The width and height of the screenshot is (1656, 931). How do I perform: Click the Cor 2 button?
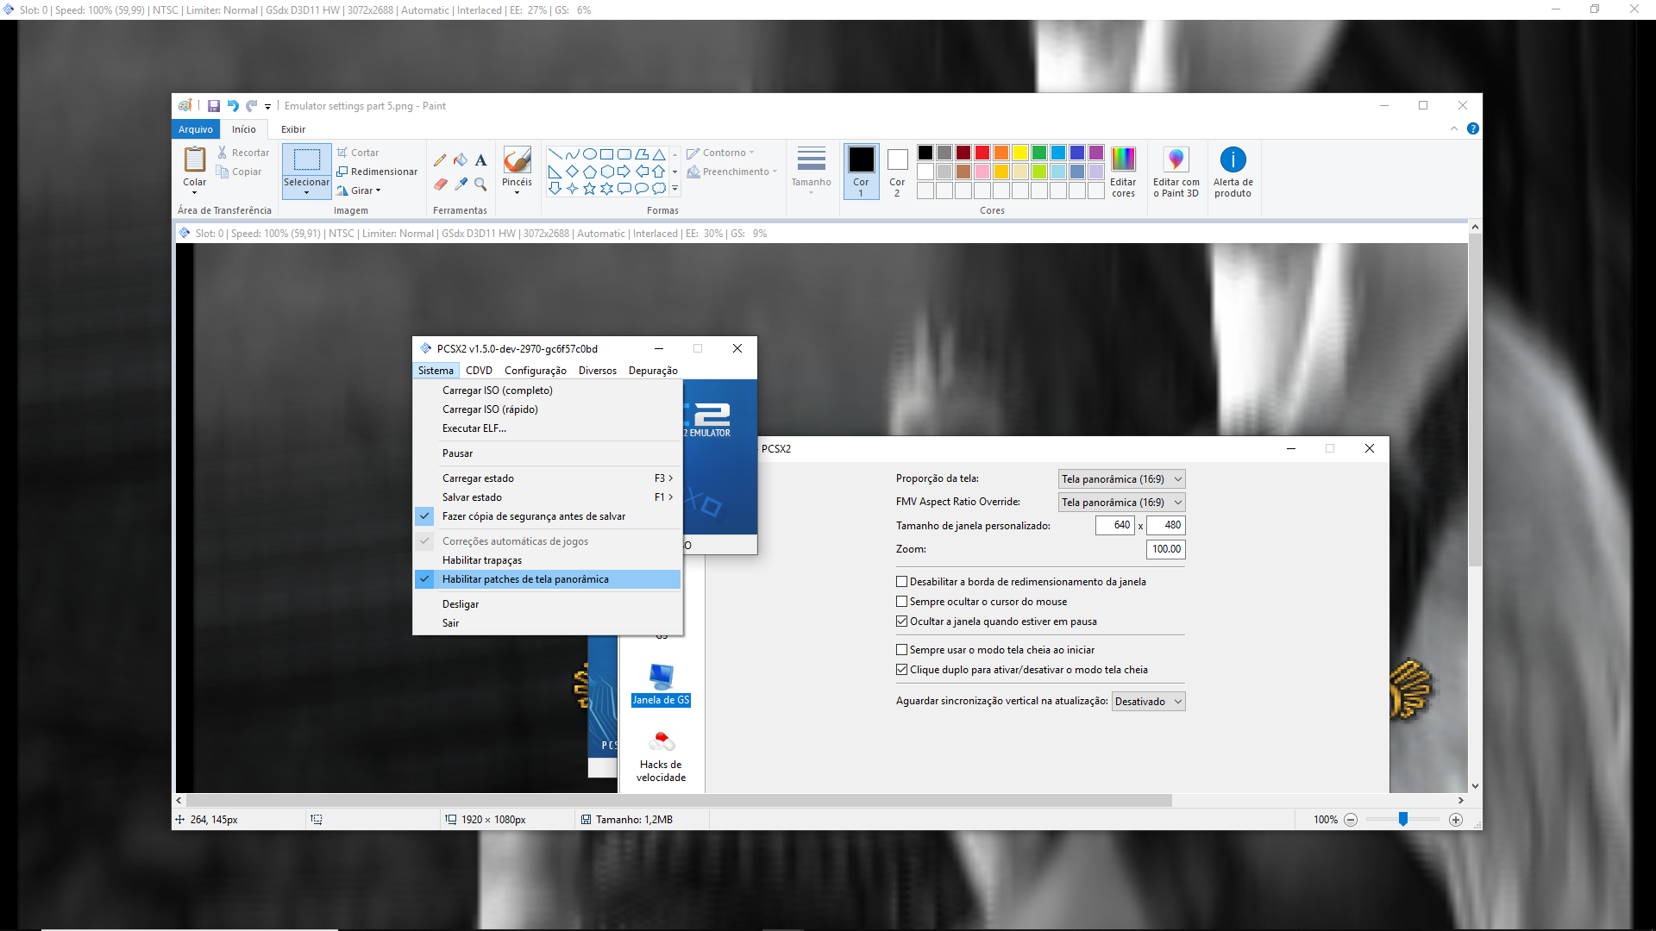[x=897, y=172]
